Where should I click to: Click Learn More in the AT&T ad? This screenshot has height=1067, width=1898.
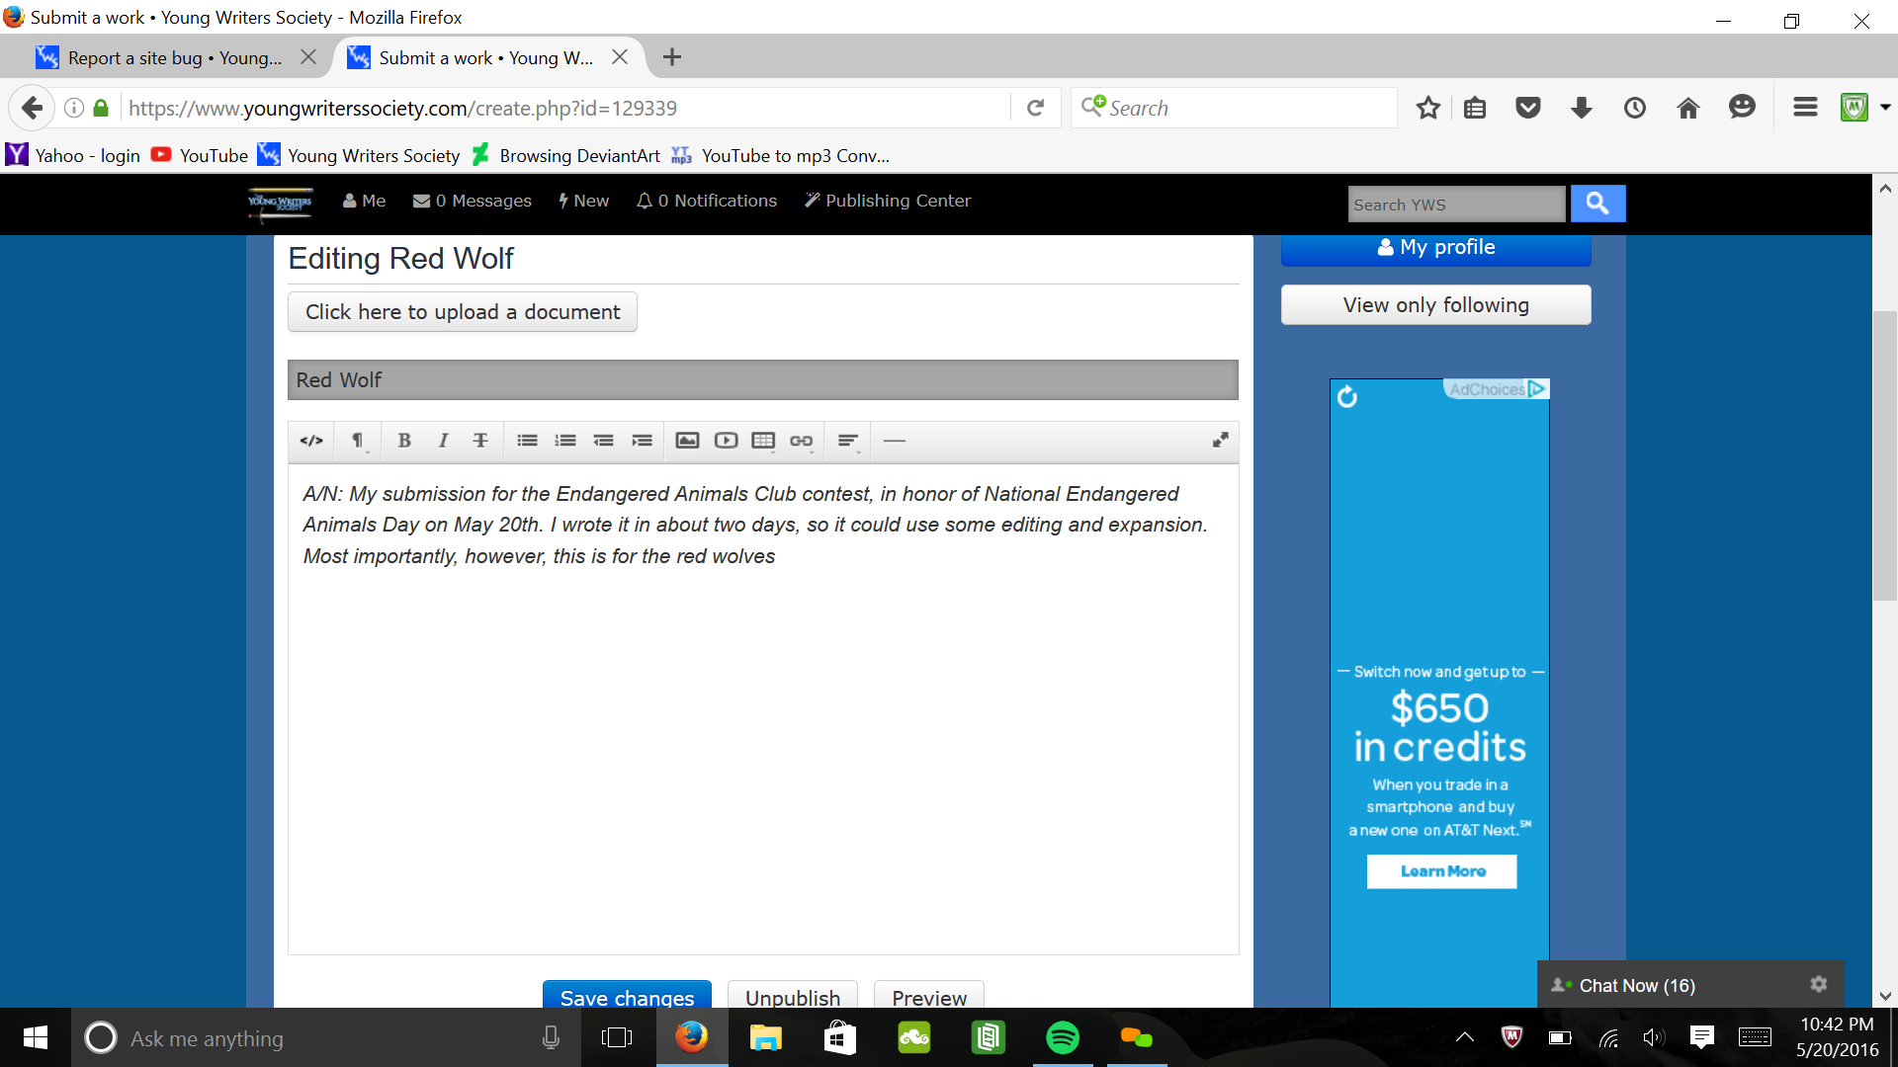1442,871
